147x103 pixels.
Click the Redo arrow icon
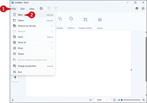[x=56, y=9]
